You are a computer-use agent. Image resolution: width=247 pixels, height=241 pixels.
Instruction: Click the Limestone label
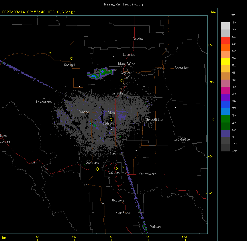click(x=44, y=102)
